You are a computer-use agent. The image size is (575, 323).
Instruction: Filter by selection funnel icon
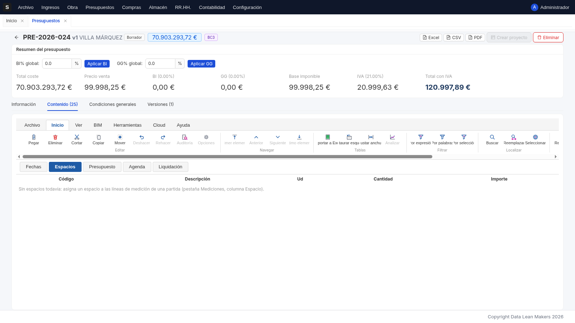tap(464, 137)
